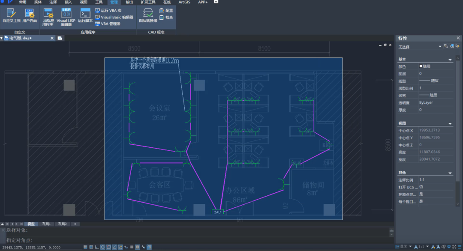463x251 pixels.
Task: Restore the drawing viewport window
Action: (x=385, y=45)
